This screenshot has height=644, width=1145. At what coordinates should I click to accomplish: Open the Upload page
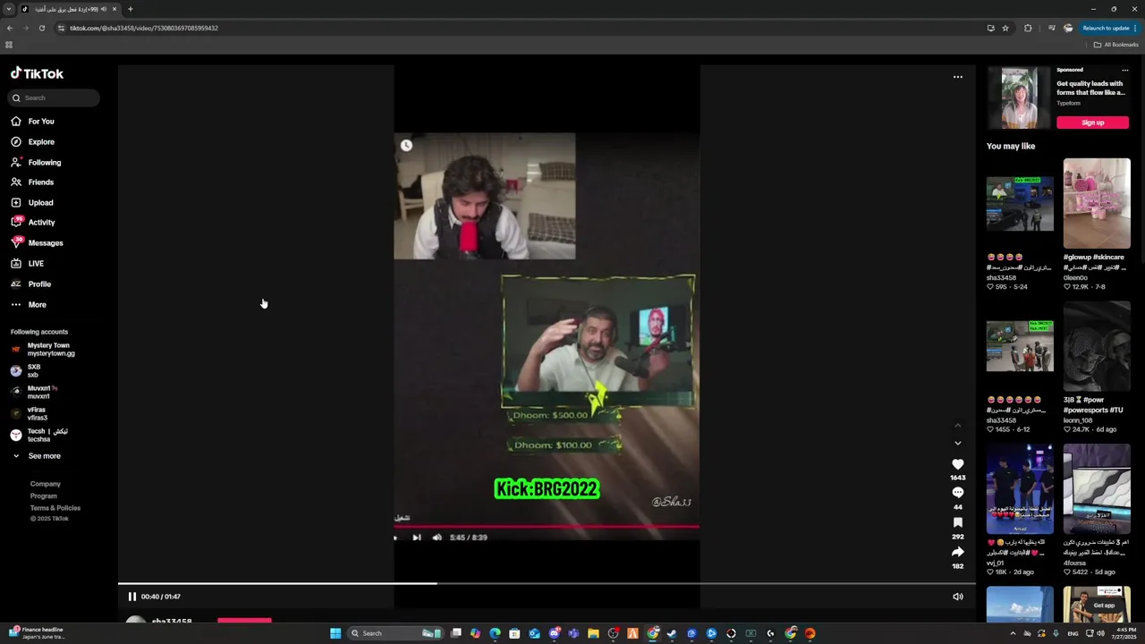point(32,202)
